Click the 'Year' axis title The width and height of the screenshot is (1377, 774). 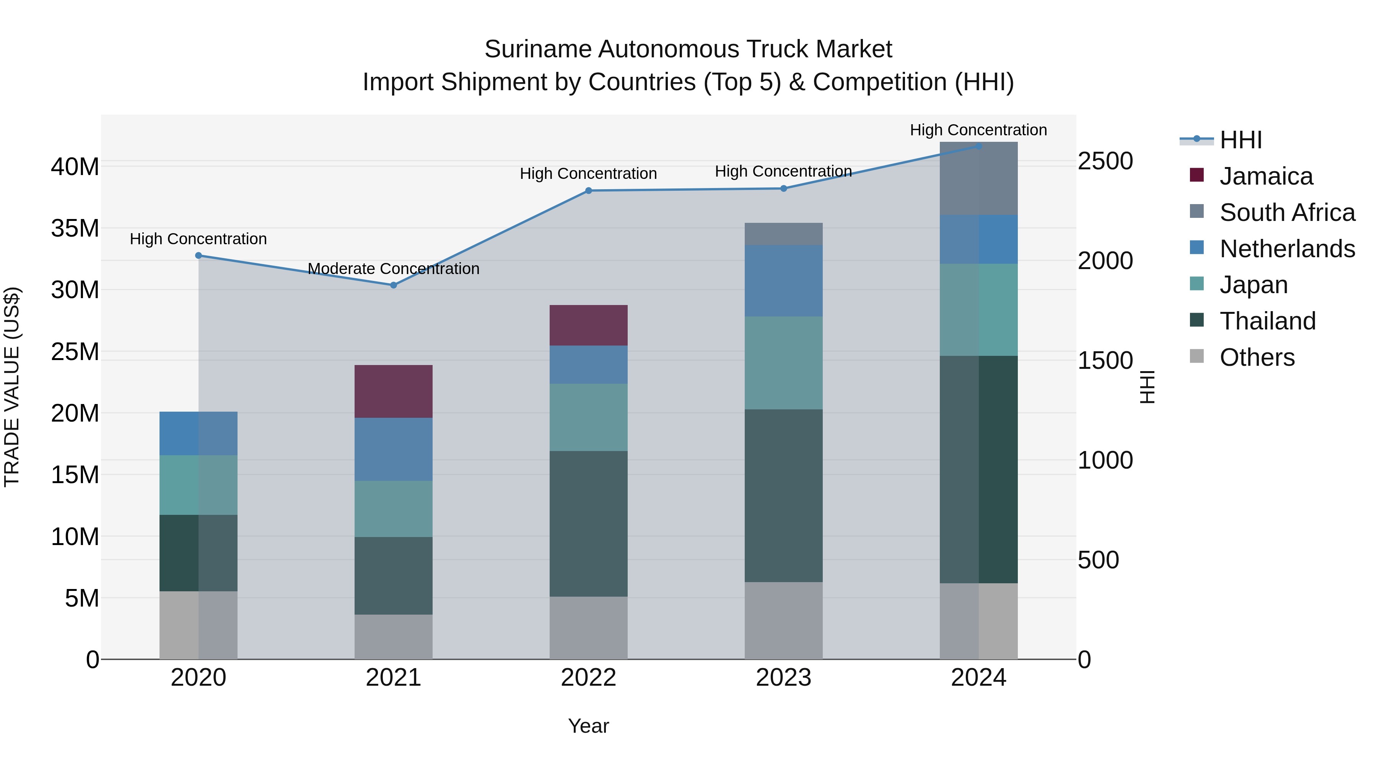click(589, 726)
